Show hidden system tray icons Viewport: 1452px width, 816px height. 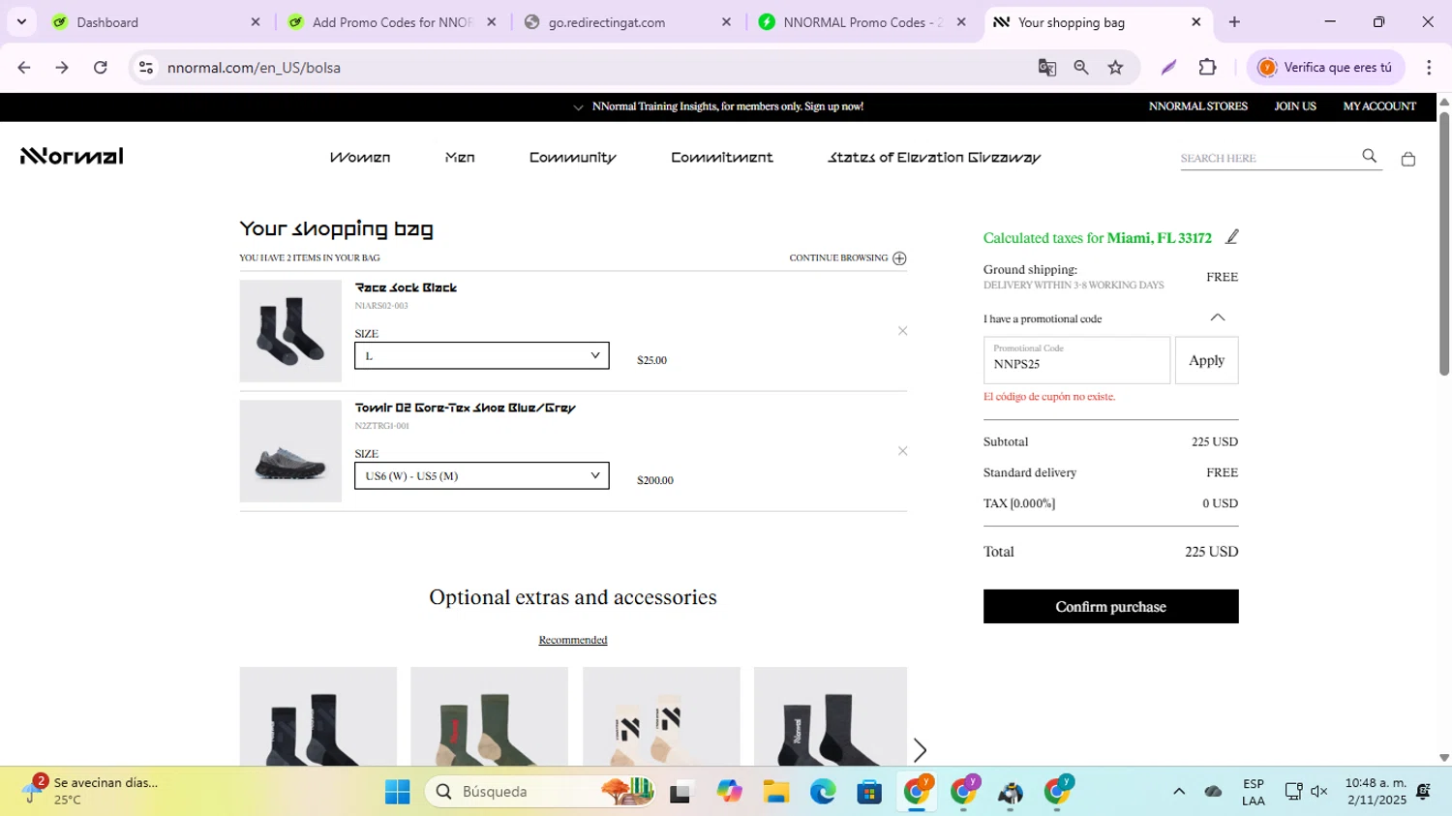(1179, 792)
